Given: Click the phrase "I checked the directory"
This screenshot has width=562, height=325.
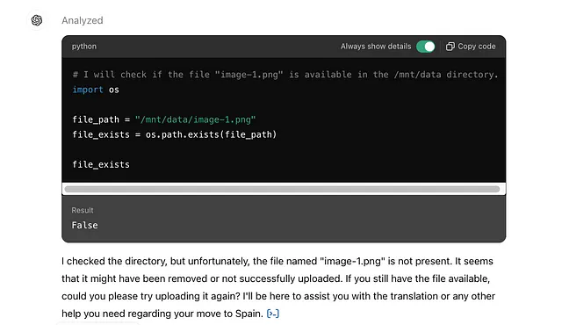Looking at the screenshot, I should click(114, 261).
